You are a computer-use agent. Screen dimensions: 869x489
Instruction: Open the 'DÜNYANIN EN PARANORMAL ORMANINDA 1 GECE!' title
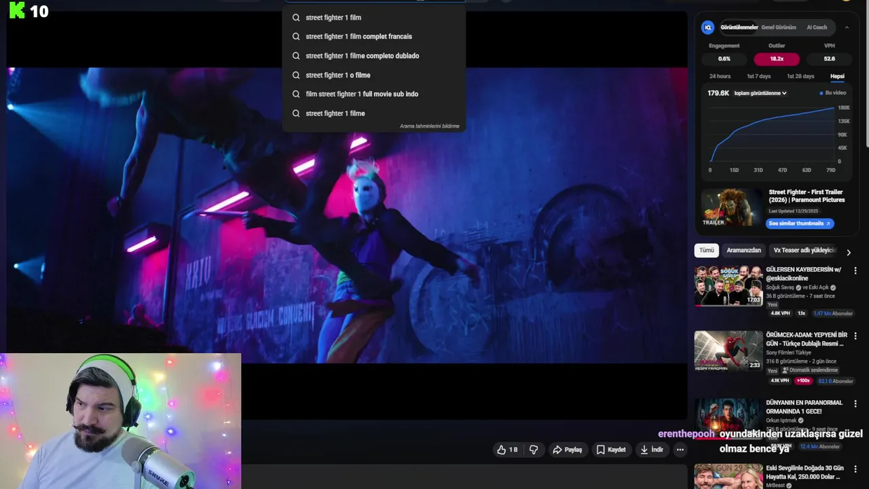[x=804, y=407]
